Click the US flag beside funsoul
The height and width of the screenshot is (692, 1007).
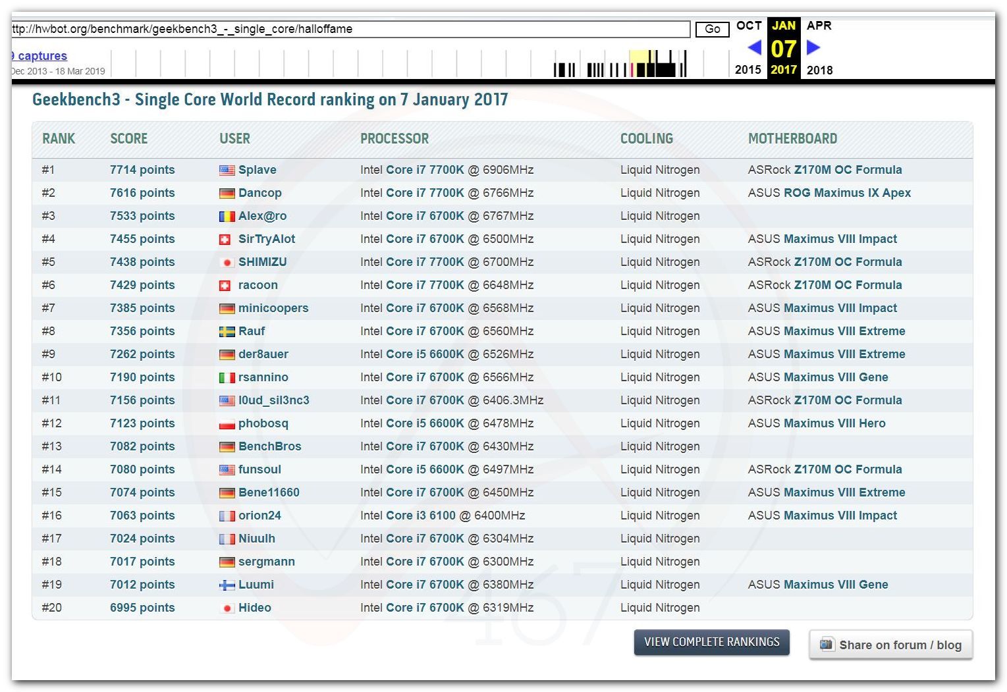227,469
